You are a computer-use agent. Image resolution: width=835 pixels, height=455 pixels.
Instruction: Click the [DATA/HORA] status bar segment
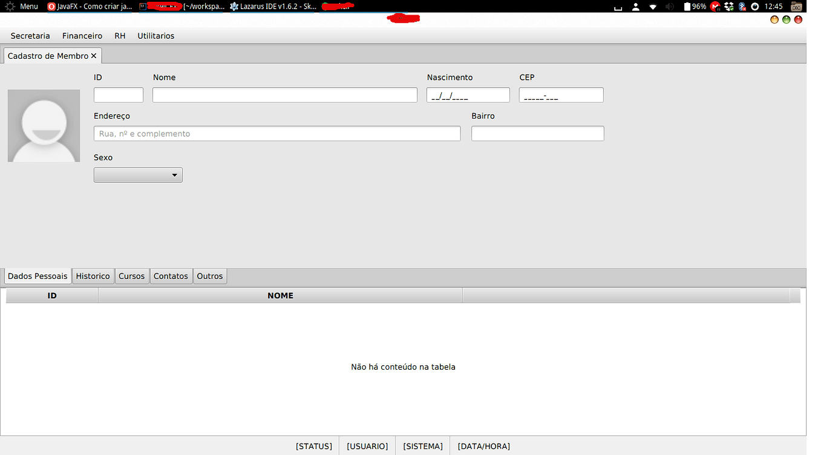click(x=483, y=446)
